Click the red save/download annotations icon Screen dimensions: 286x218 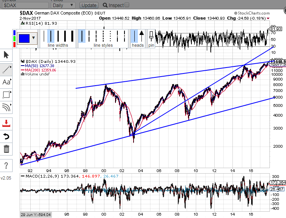6,124
